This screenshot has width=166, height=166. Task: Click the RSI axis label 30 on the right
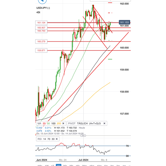coord(127,156)
